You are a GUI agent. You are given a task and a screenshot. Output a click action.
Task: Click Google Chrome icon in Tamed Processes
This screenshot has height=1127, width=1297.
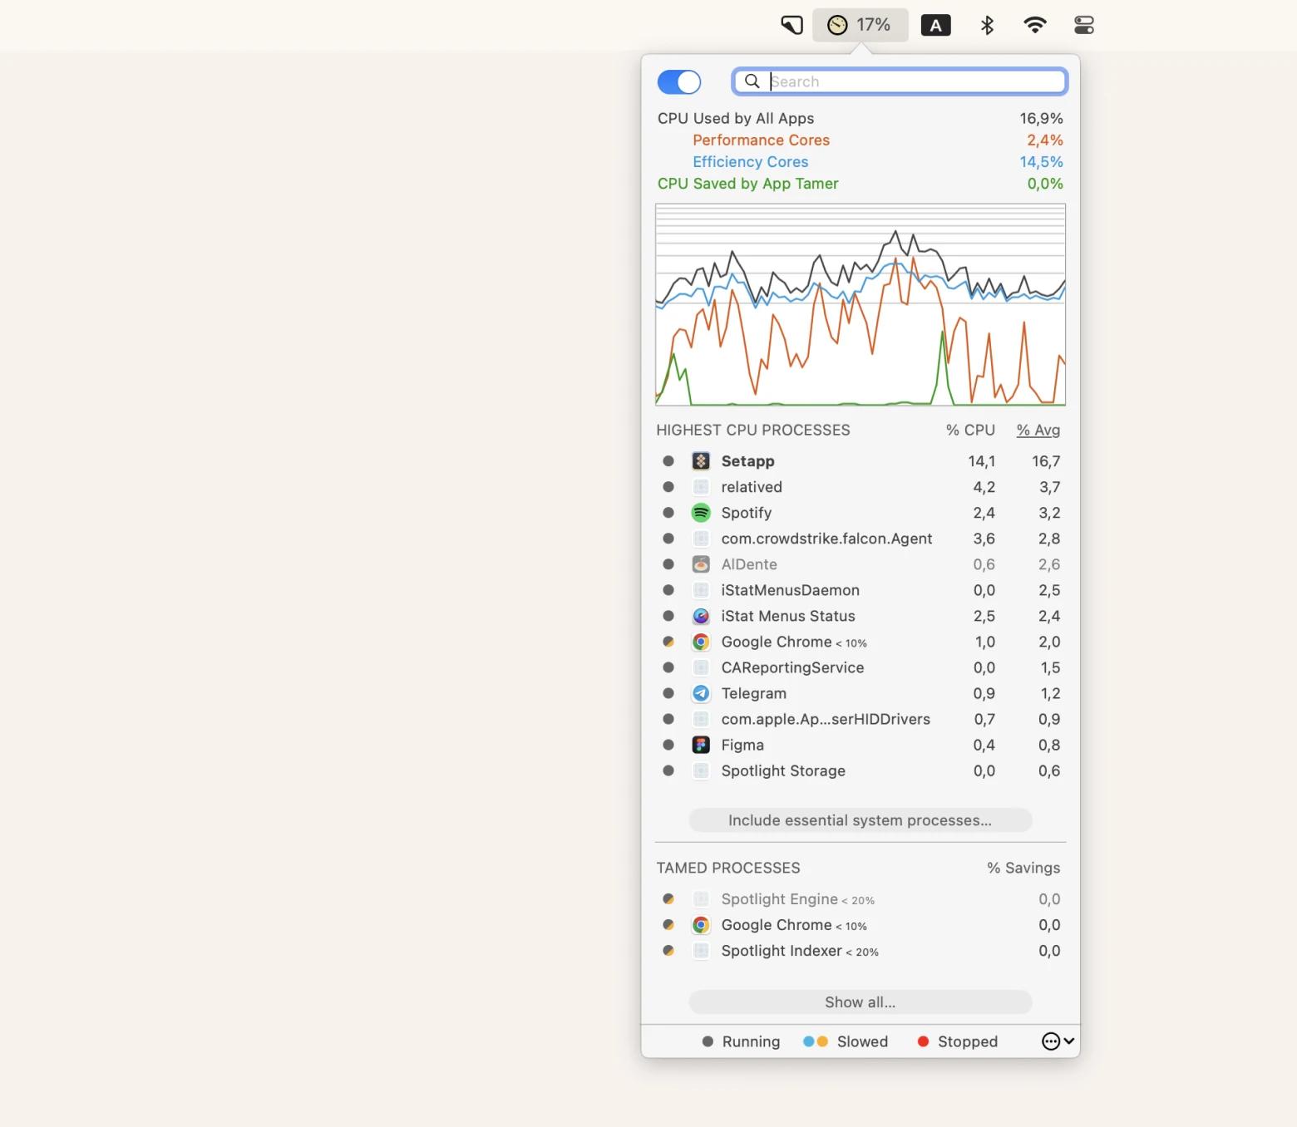click(701, 924)
